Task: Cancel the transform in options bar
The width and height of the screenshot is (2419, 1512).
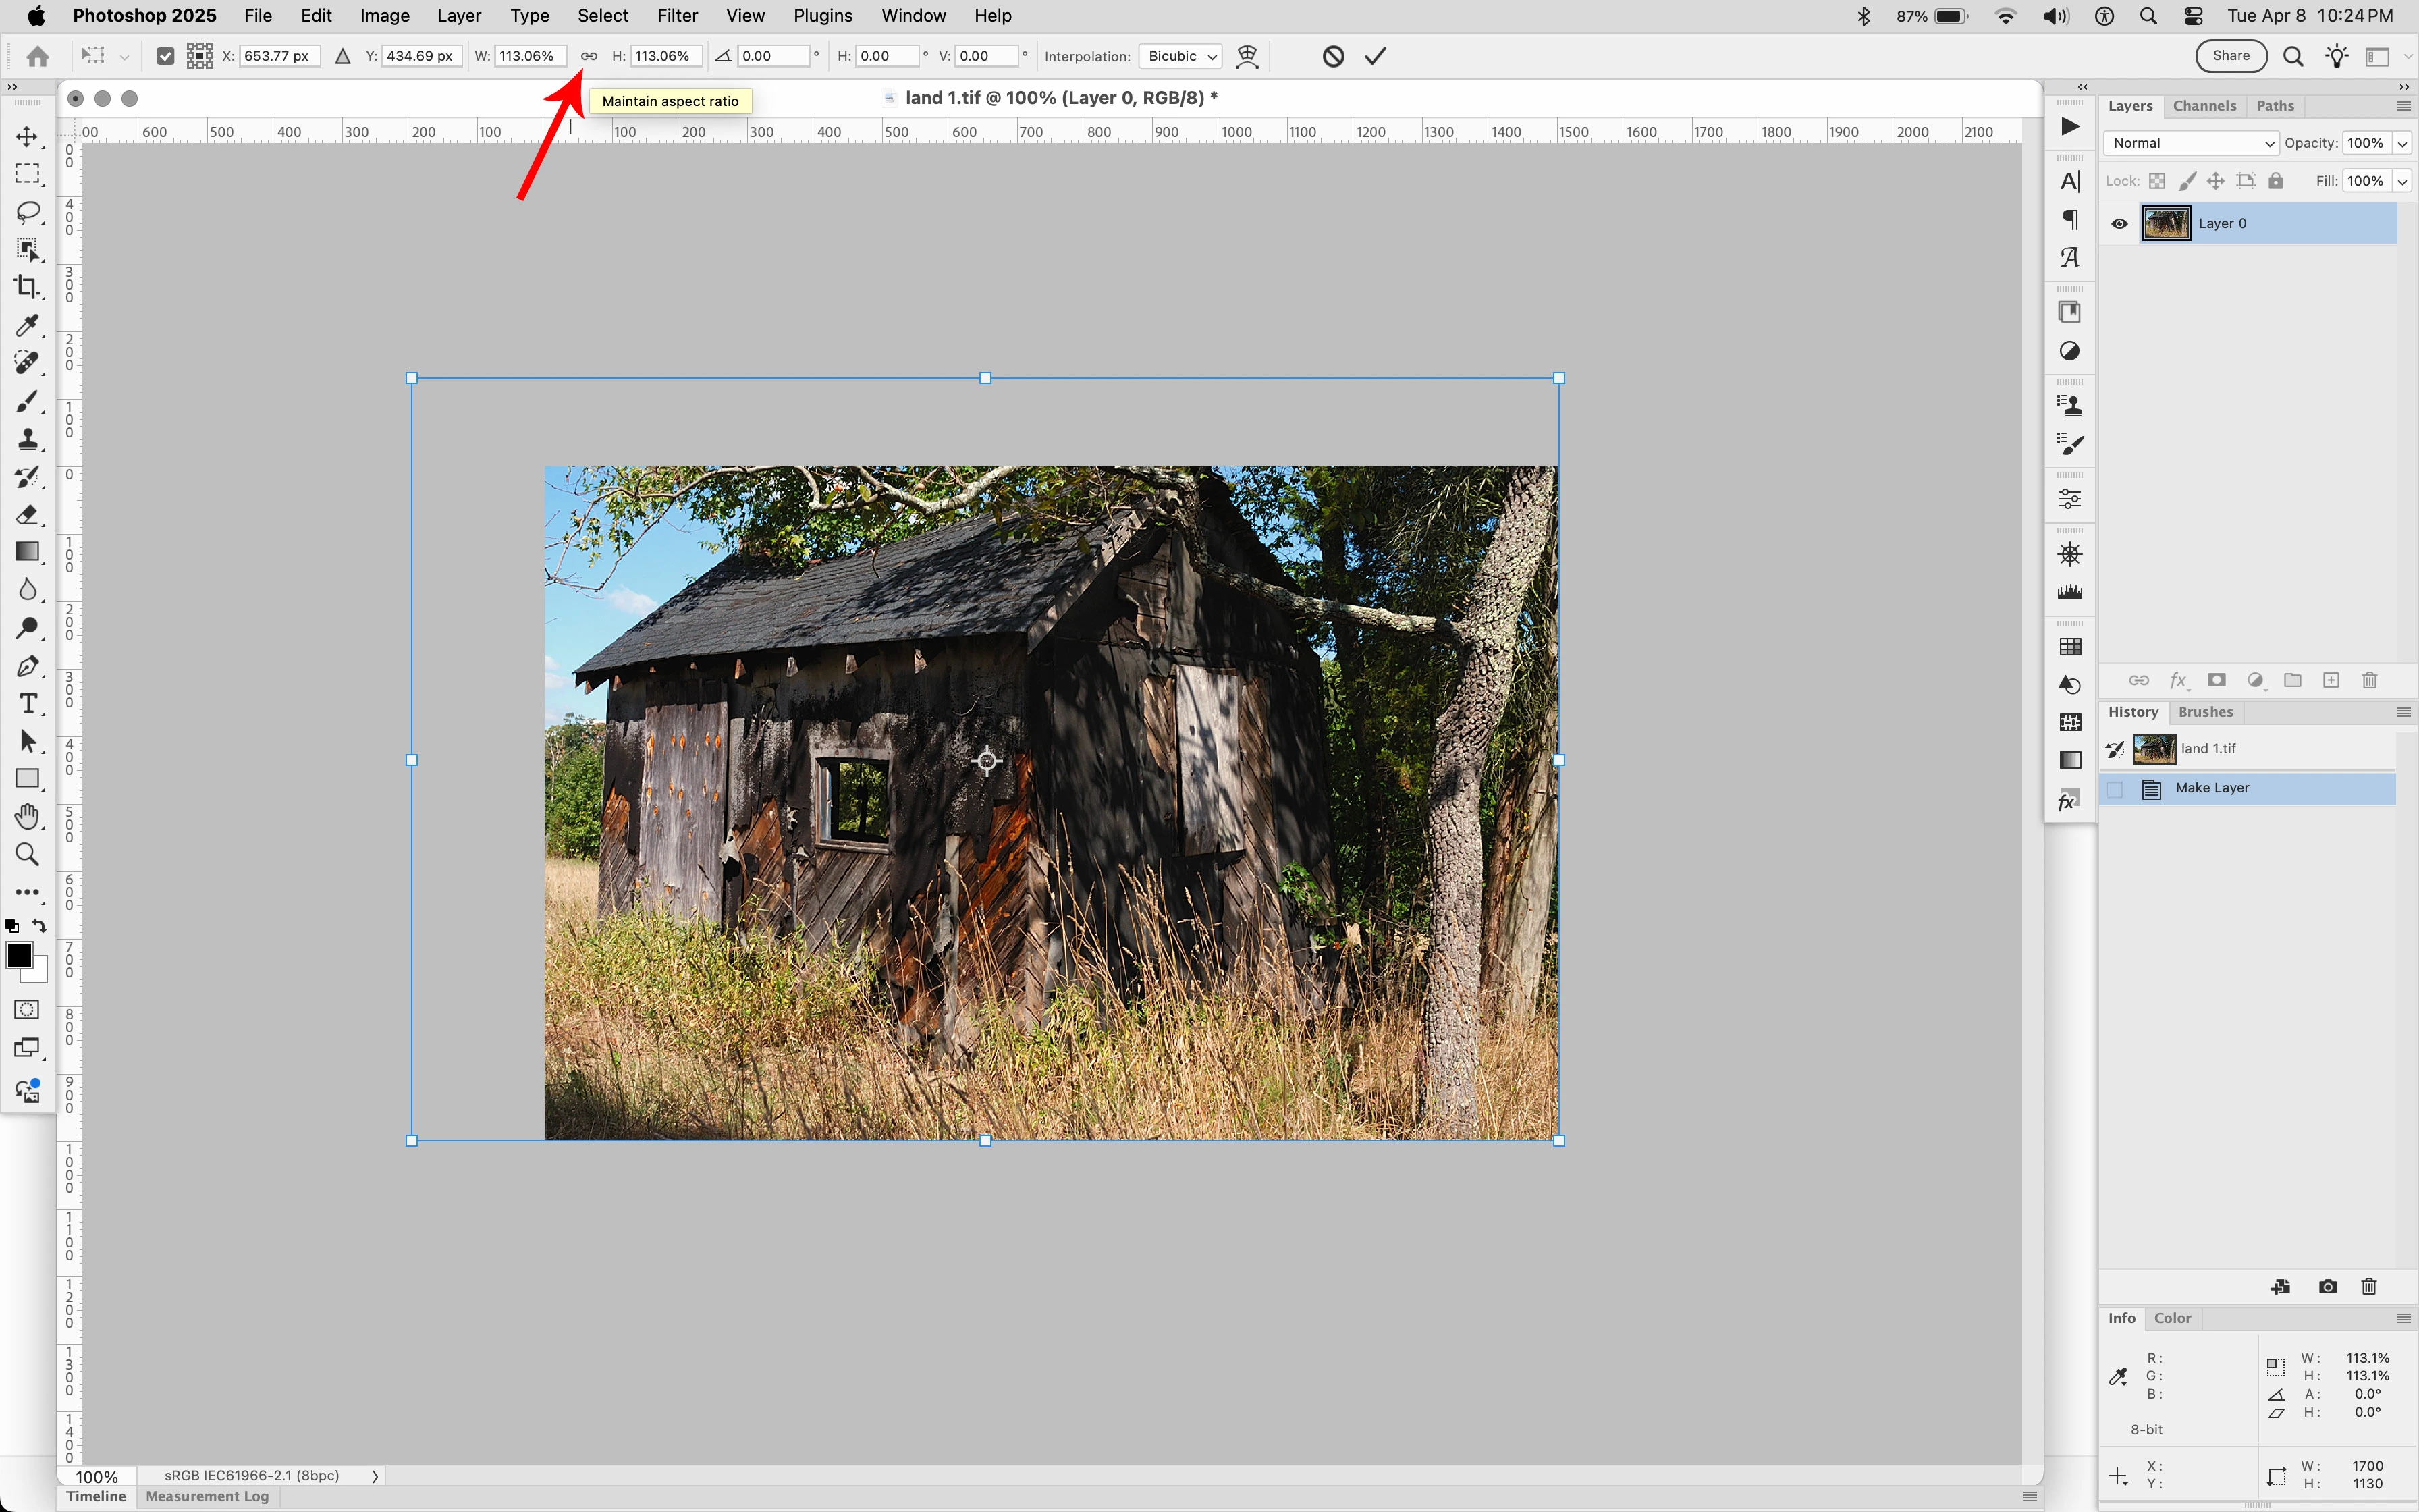Action: (1332, 56)
